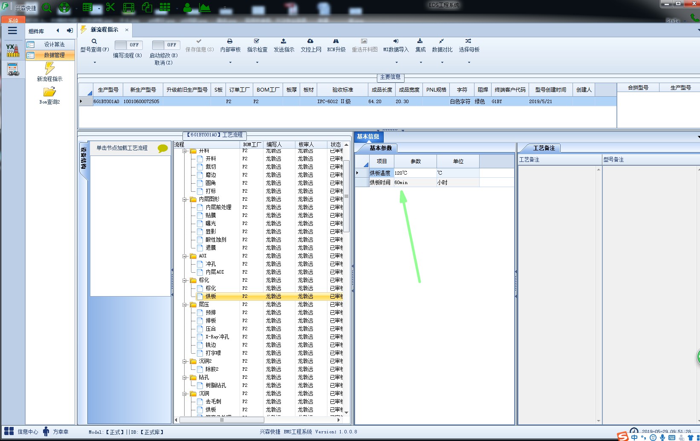Screen dimensions: 700x441
Task: Open dropdown arrow under 内部审核
Action: [x=230, y=63]
